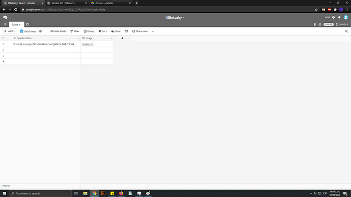Image resolution: width=351 pixels, height=197 pixels.
Task: Click the add table plus icon
Action: tap(27, 24)
